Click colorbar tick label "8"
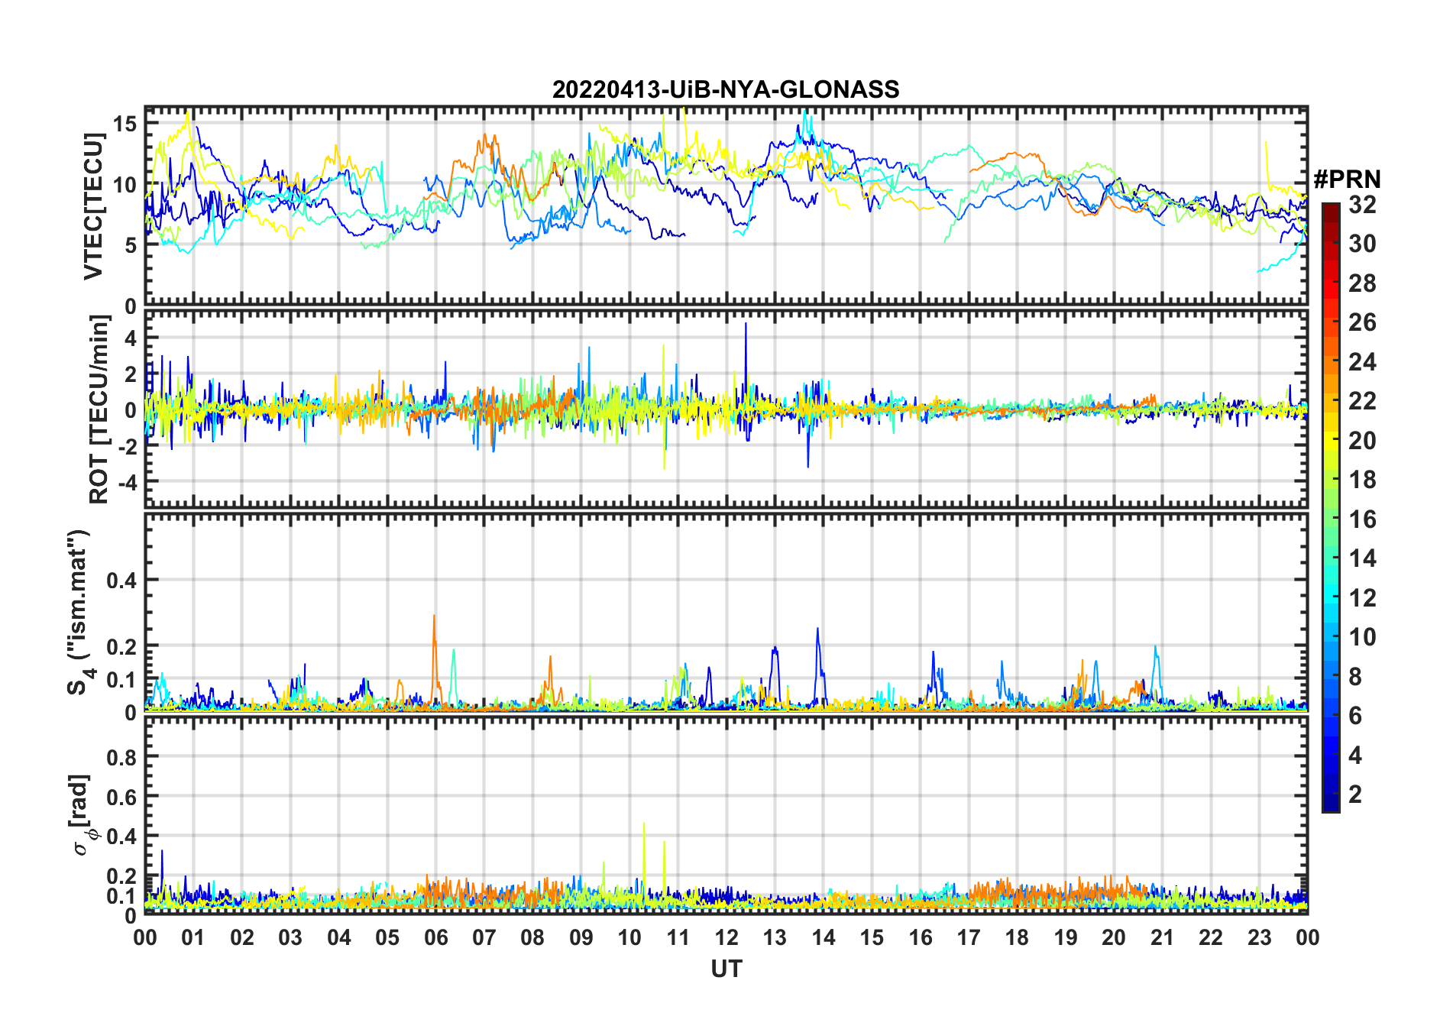 [x=1355, y=676]
